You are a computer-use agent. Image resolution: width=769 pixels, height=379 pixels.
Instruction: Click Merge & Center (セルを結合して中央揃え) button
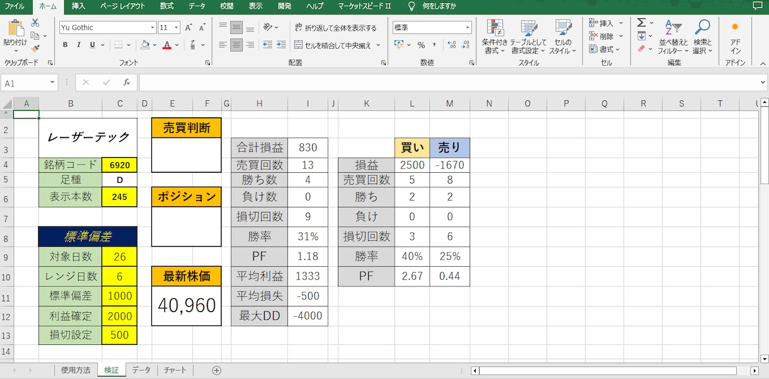click(x=333, y=45)
